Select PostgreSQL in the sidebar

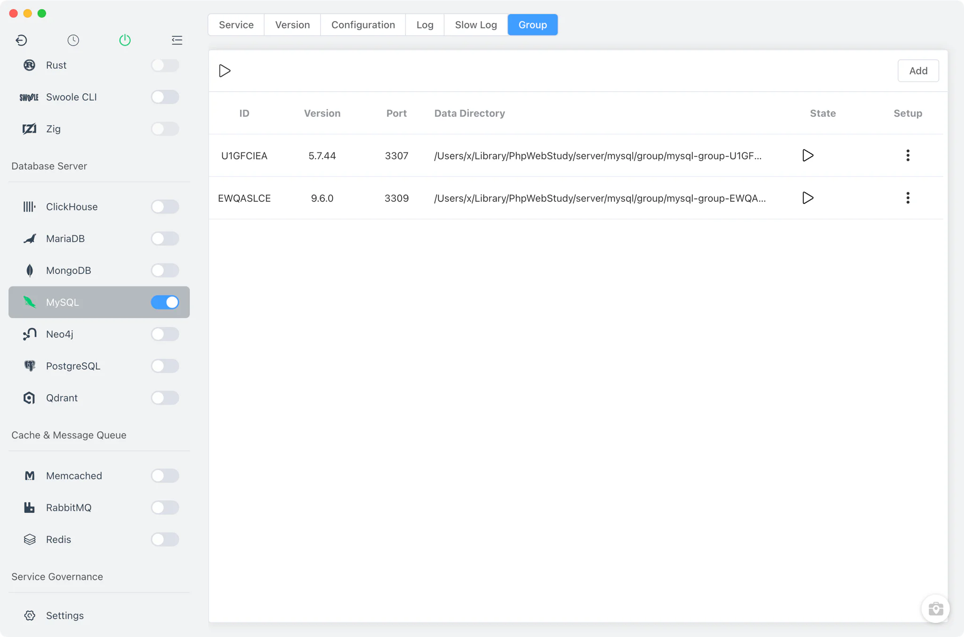pyautogui.click(x=99, y=366)
